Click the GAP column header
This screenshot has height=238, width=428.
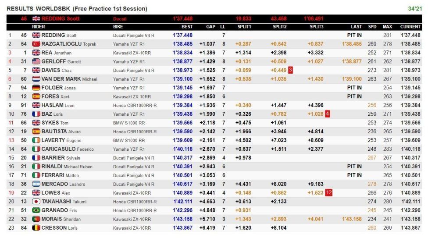211,27
